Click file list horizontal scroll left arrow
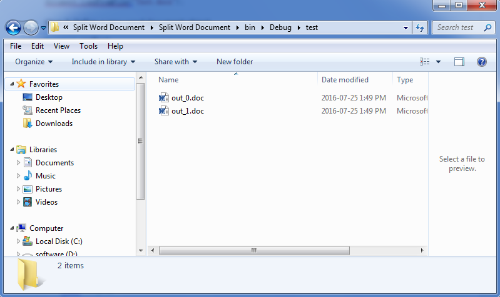 [153, 250]
